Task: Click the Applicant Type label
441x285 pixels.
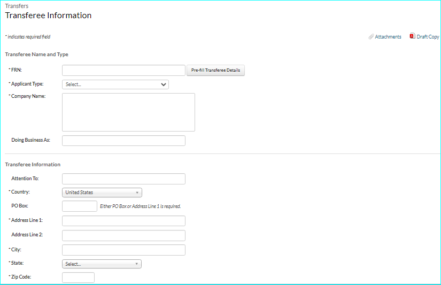Action: pos(27,84)
